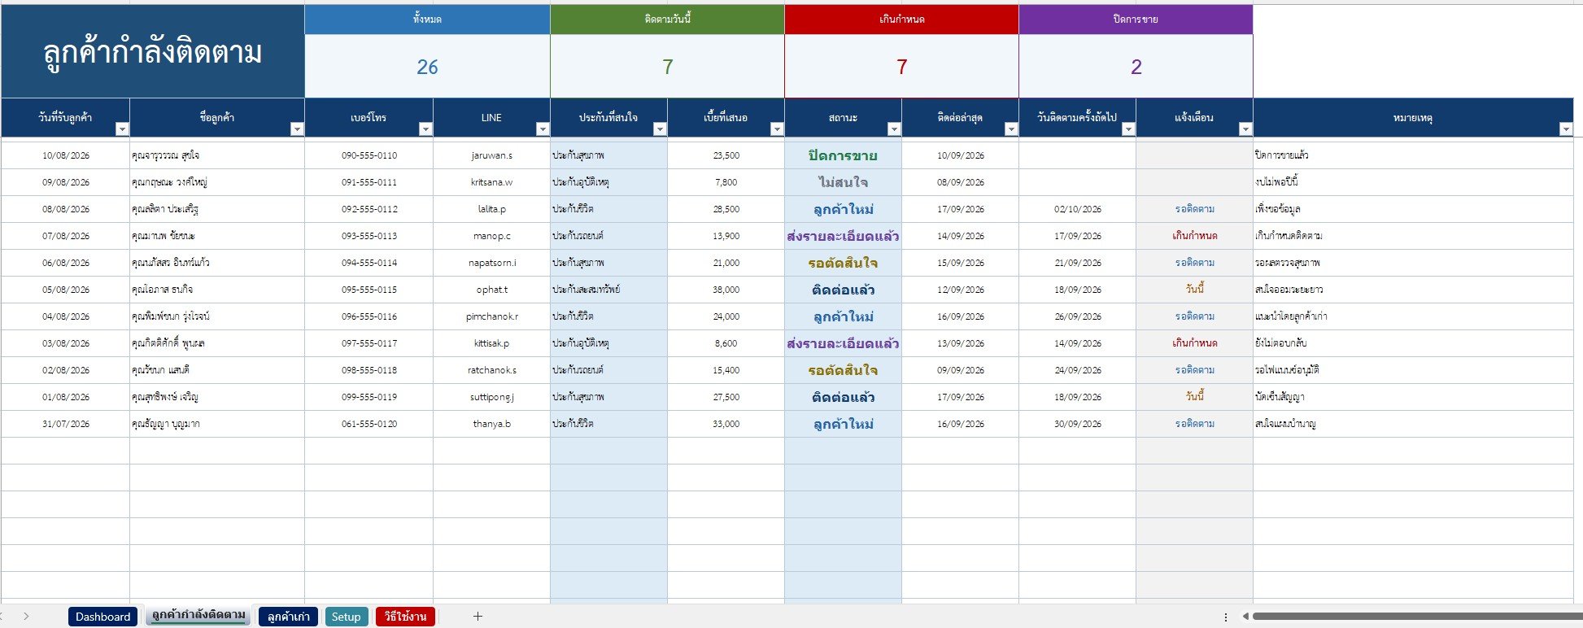1583x628 pixels.
Task: Select the premium value 38,000
Action: pos(726,290)
